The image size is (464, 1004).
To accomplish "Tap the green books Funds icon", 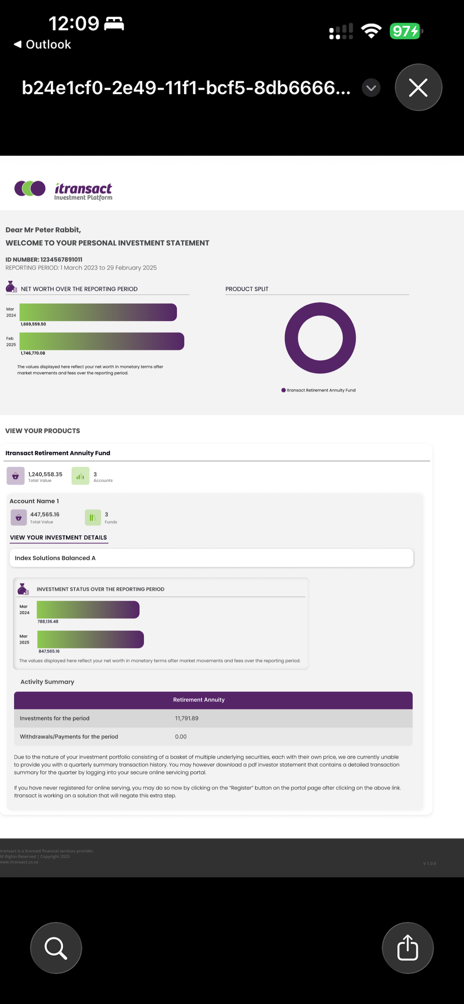I will 93,518.
